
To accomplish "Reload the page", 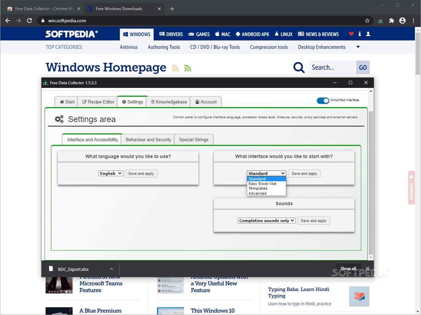I will pyautogui.click(x=29, y=21).
